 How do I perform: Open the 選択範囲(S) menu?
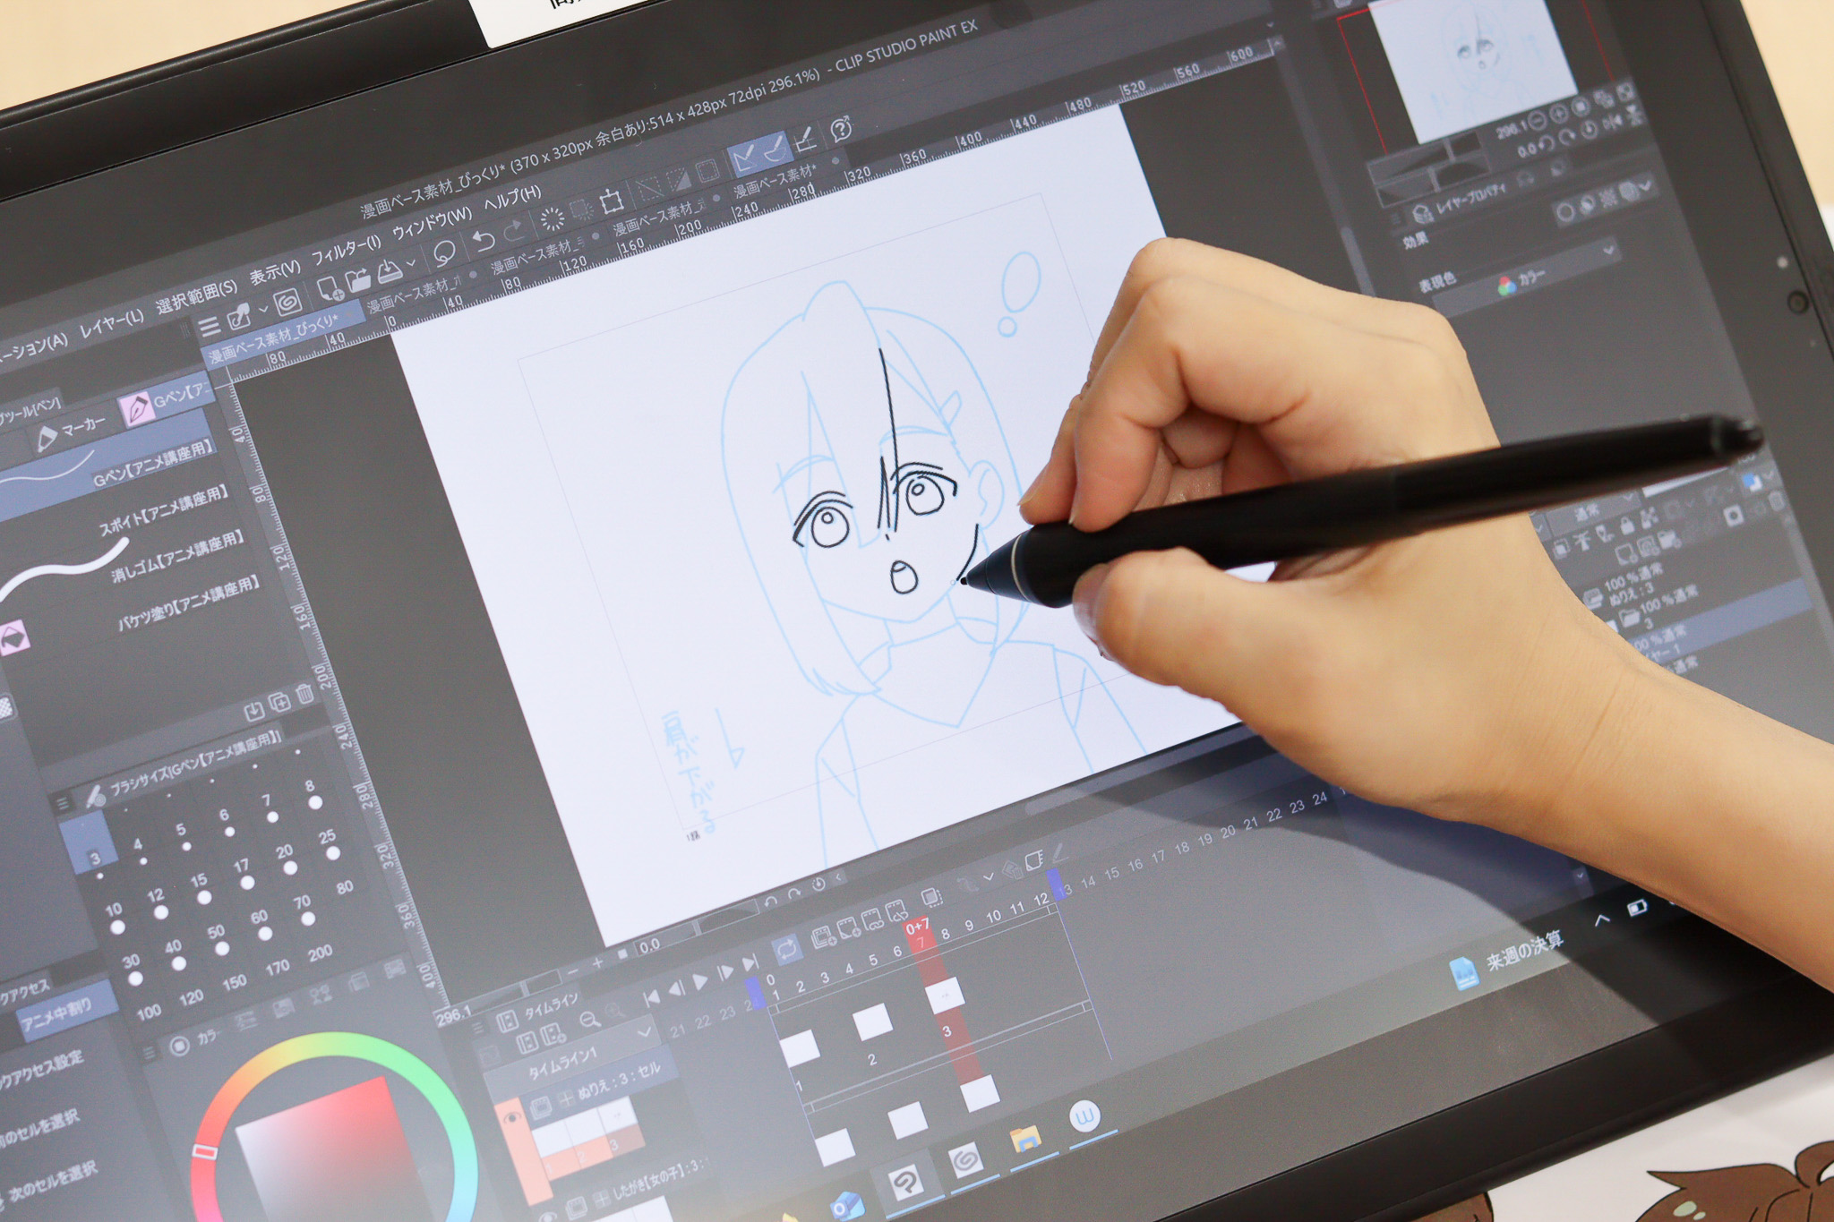click(196, 297)
